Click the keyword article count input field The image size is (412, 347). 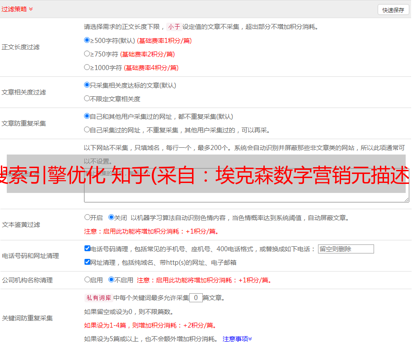(196, 298)
